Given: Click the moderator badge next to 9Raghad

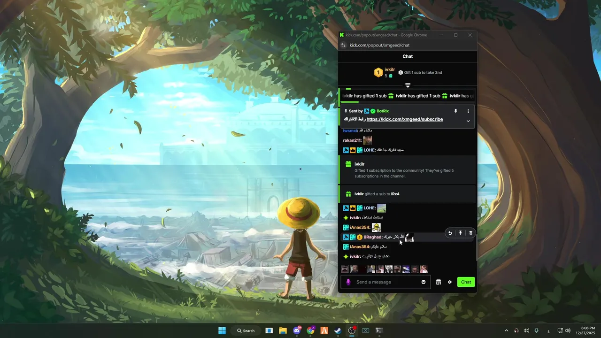Looking at the screenshot, I should (x=346, y=237).
